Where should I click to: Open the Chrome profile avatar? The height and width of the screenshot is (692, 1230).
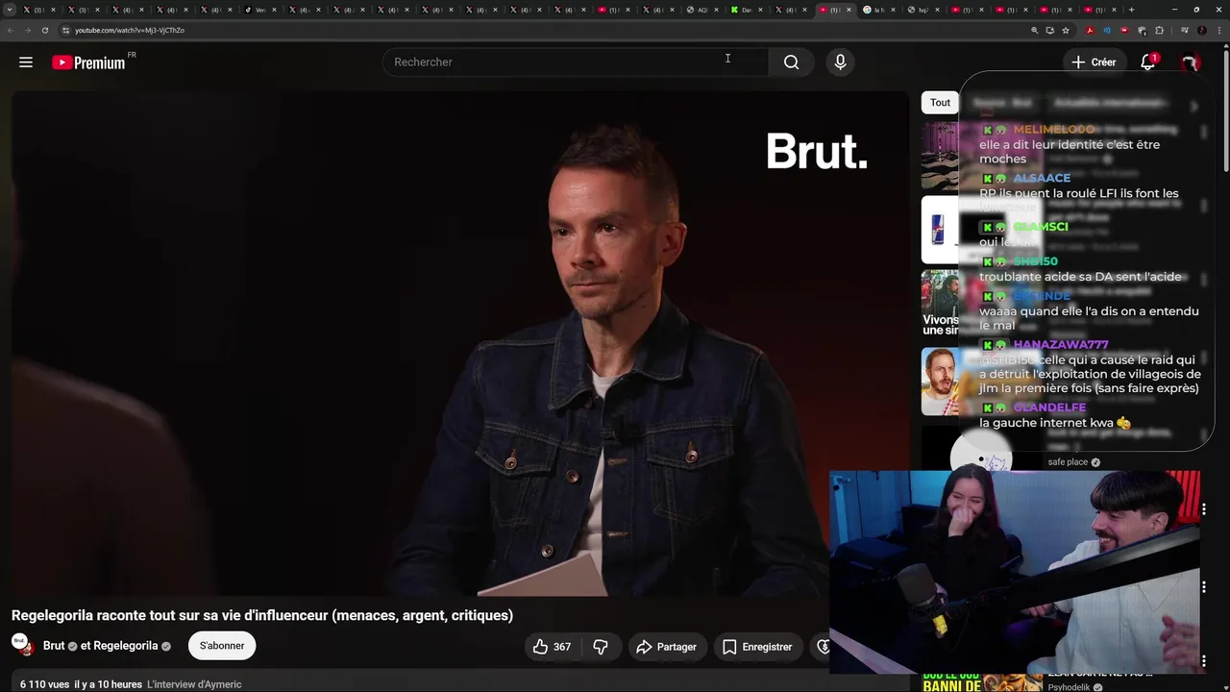coord(1201,30)
